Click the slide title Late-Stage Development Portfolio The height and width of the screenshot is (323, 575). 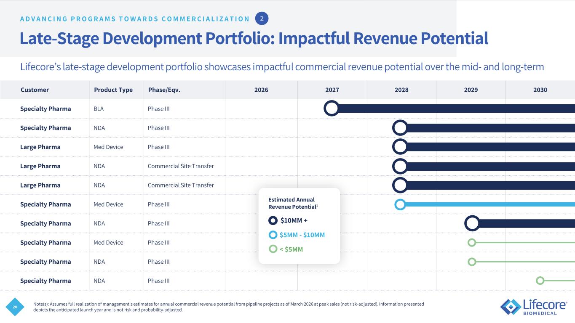tap(254, 39)
